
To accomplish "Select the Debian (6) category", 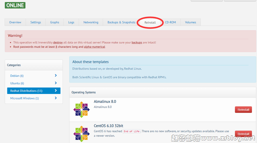I will click(34, 76).
